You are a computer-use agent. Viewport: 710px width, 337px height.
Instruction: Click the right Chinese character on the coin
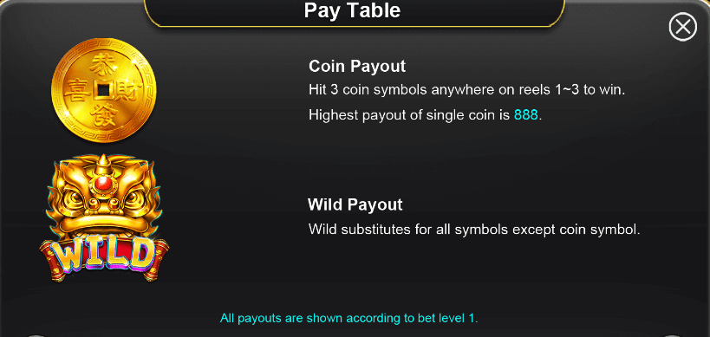coord(128,90)
